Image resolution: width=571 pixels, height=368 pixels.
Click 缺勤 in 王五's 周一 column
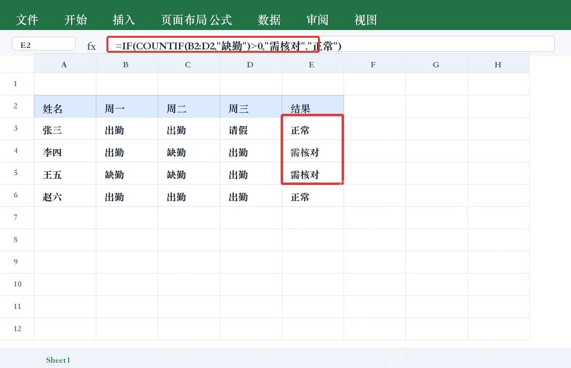[x=127, y=173]
